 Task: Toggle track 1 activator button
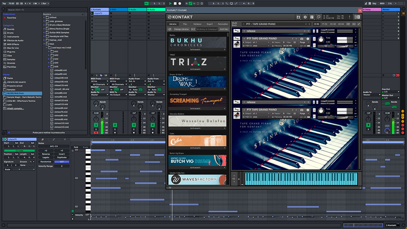(96, 125)
